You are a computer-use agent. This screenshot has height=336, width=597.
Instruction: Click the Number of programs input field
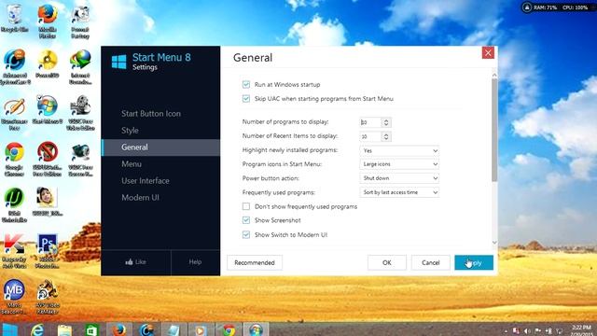(370, 122)
